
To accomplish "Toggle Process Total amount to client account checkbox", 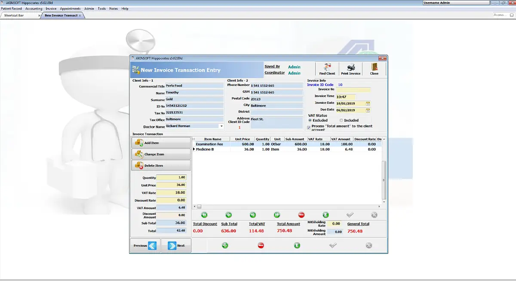I will (x=309, y=127).
